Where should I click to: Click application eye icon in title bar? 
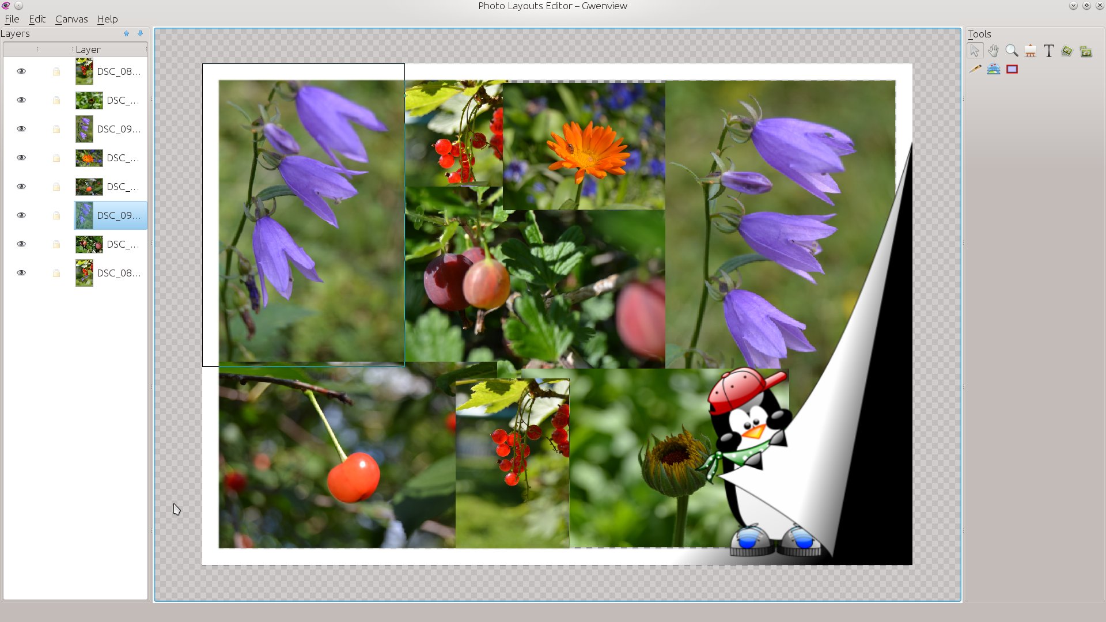(6, 6)
